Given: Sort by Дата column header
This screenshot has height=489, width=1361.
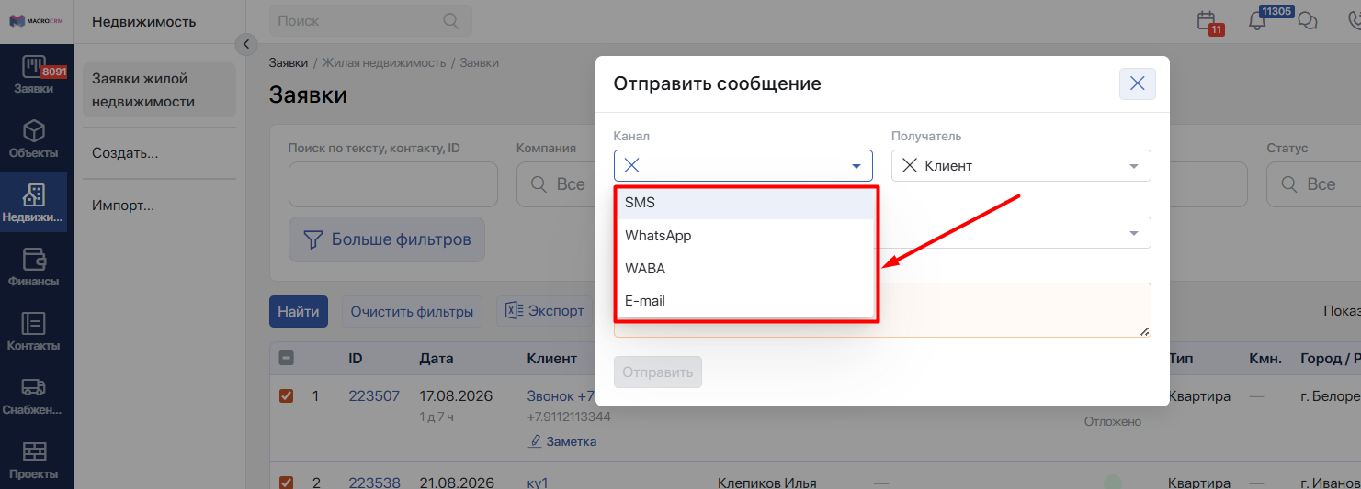Looking at the screenshot, I should (437, 359).
